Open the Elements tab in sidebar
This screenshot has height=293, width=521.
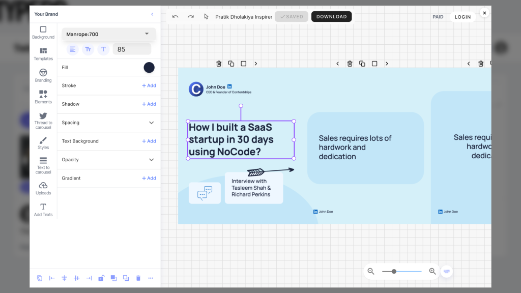(43, 97)
